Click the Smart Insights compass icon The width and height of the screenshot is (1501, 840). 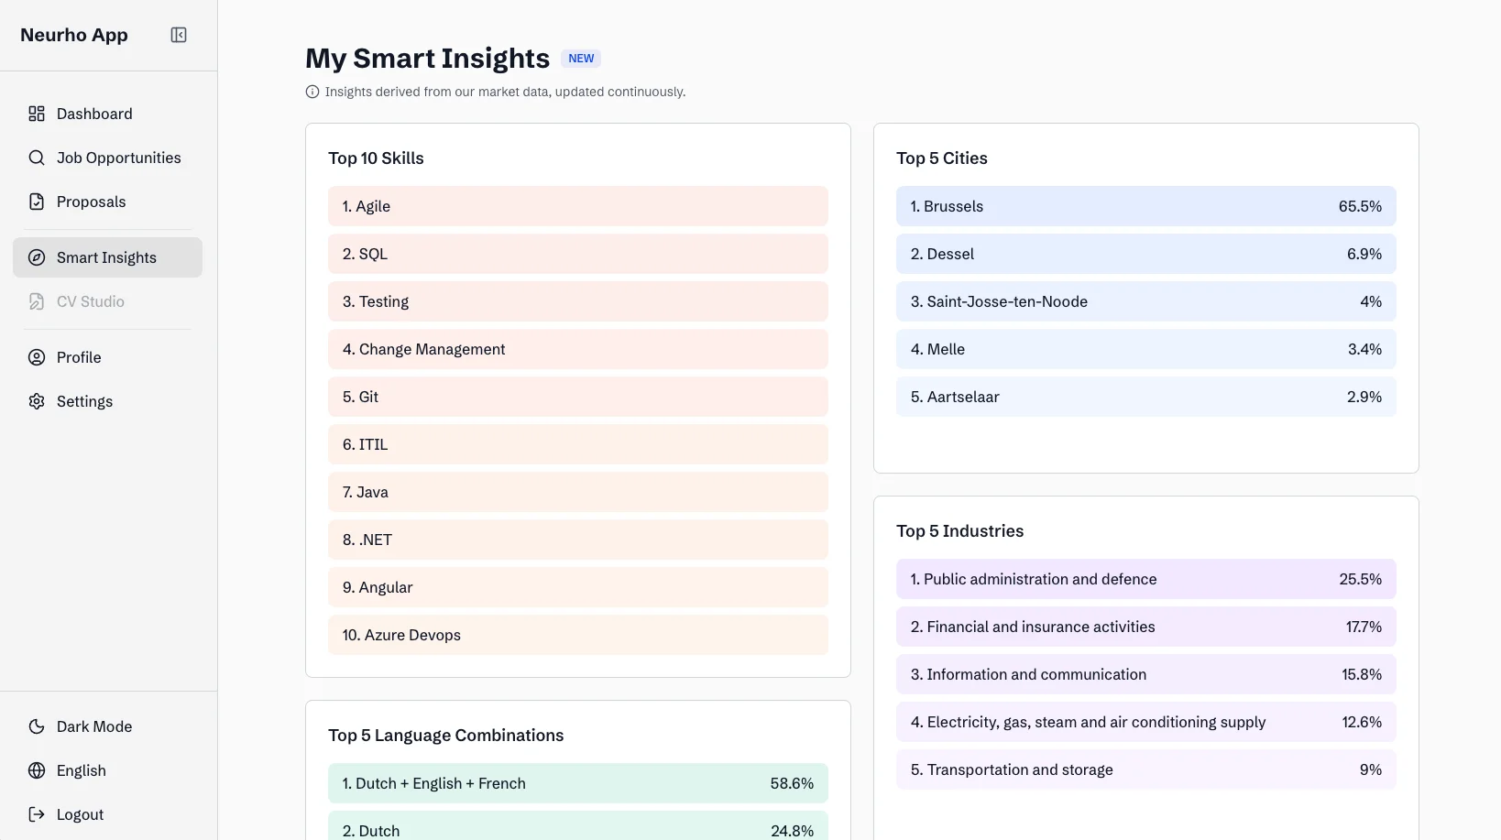click(37, 257)
